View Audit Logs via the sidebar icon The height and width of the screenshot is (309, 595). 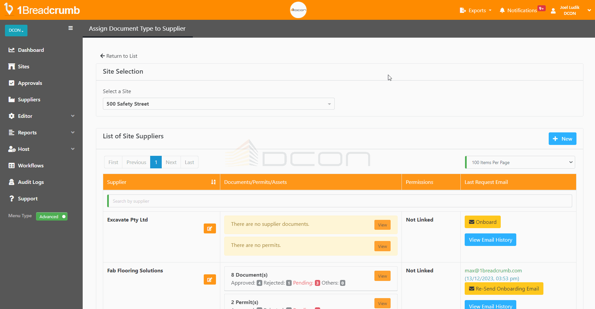[11, 182]
